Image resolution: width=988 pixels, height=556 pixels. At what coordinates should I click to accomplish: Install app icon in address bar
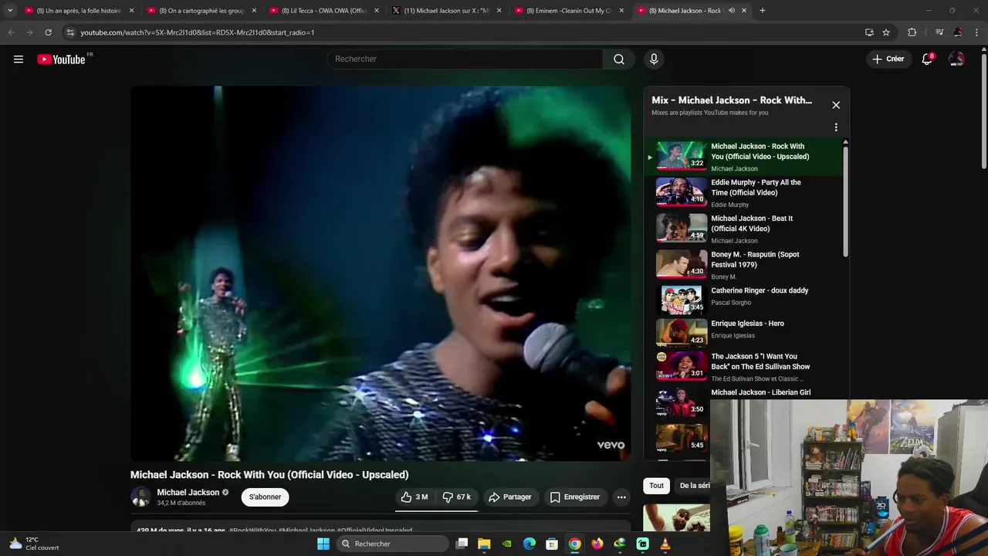point(869,32)
